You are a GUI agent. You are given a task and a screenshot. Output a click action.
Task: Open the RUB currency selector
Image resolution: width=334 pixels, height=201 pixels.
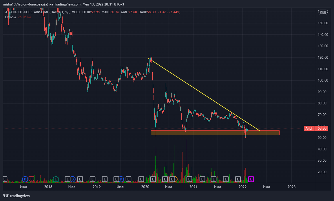pos(323,12)
